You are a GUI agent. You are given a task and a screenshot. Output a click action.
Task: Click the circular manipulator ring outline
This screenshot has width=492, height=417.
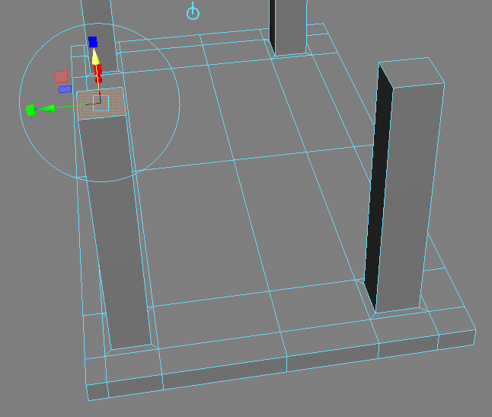[x=180, y=103]
